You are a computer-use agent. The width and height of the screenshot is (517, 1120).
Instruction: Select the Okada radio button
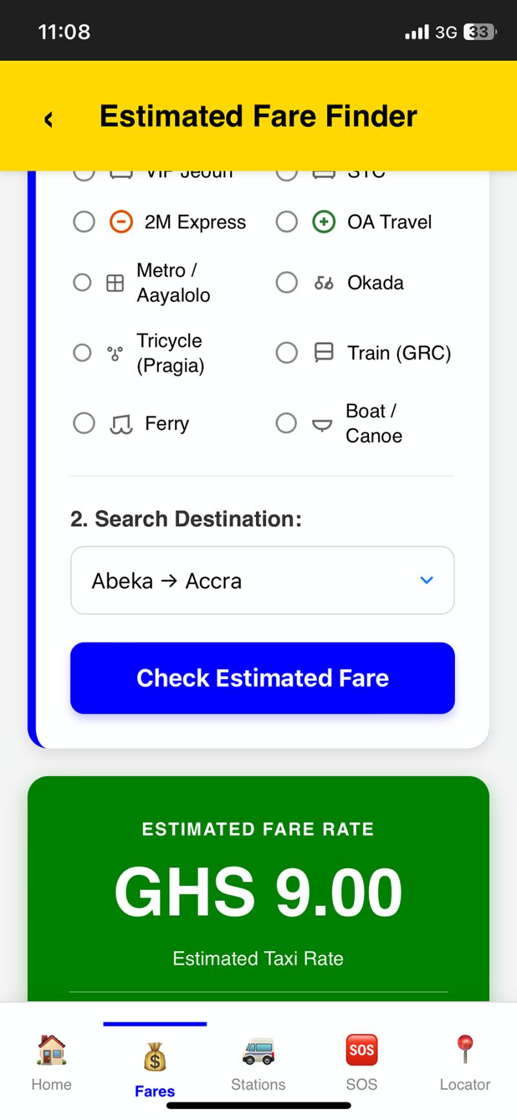(x=287, y=283)
